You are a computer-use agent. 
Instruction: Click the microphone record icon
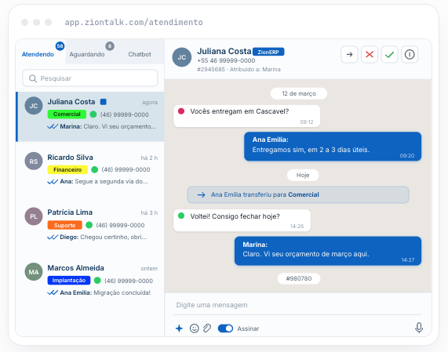click(419, 328)
